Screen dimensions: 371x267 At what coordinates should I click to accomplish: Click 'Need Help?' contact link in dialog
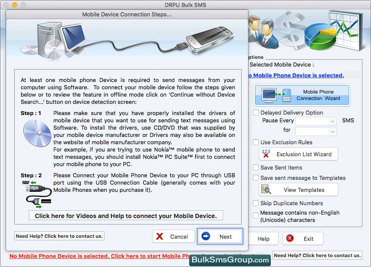click(x=59, y=236)
